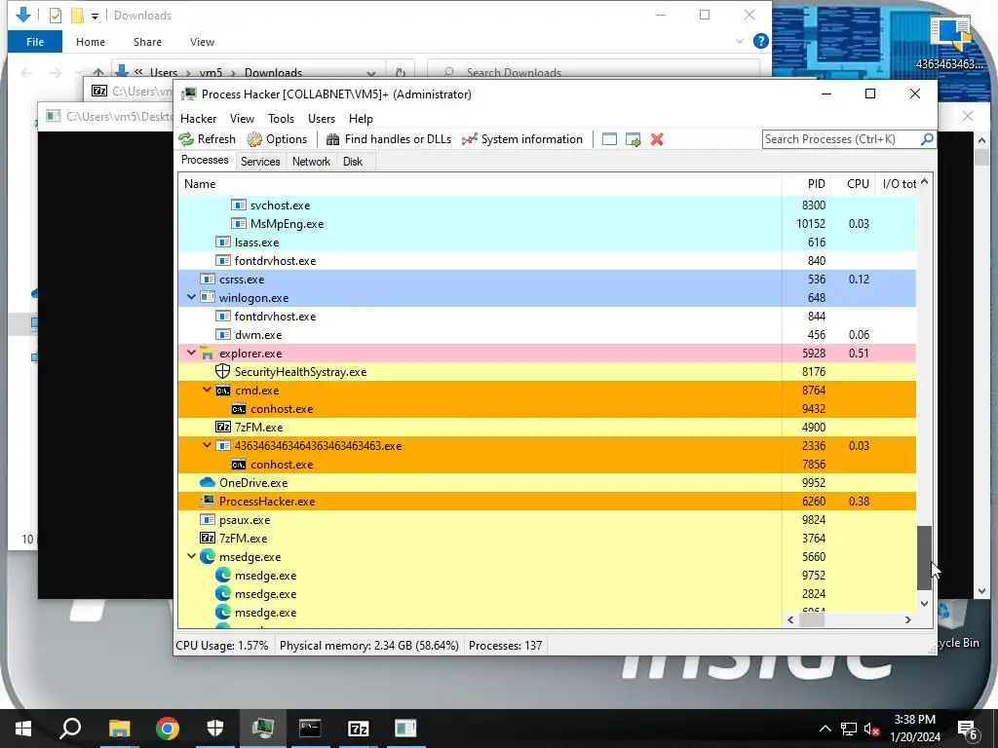Open the Help menu
The height and width of the screenshot is (748, 998).
[x=361, y=119]
